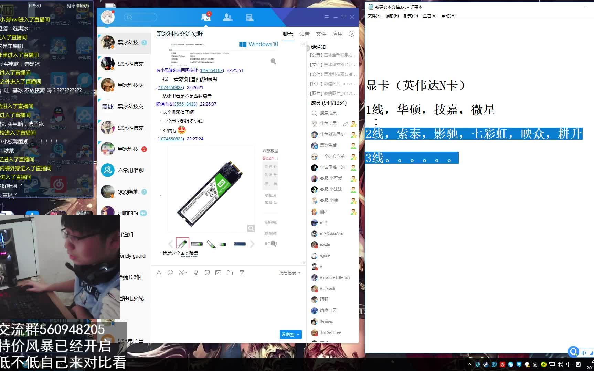The width and height of the screenshot is (594, 371).
Task: Click the QQ user avatar at top left
Action: (108, 17)
